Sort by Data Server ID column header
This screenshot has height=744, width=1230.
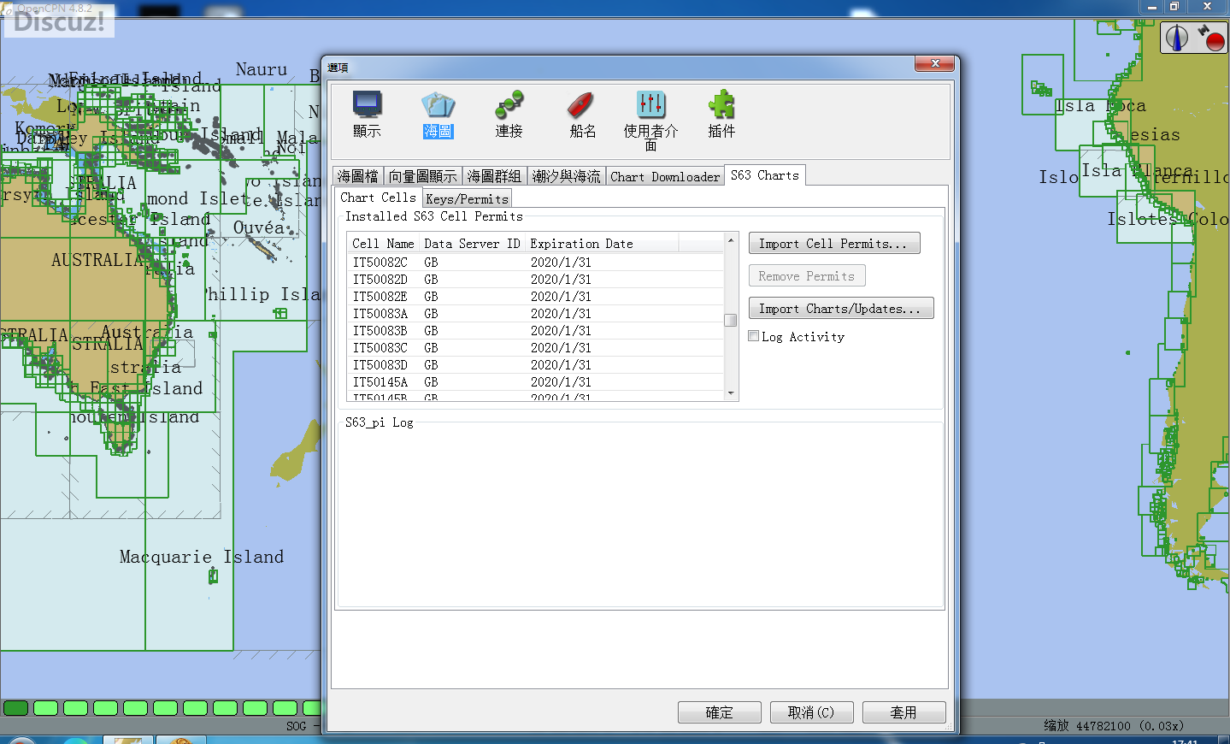coord(473,244)
